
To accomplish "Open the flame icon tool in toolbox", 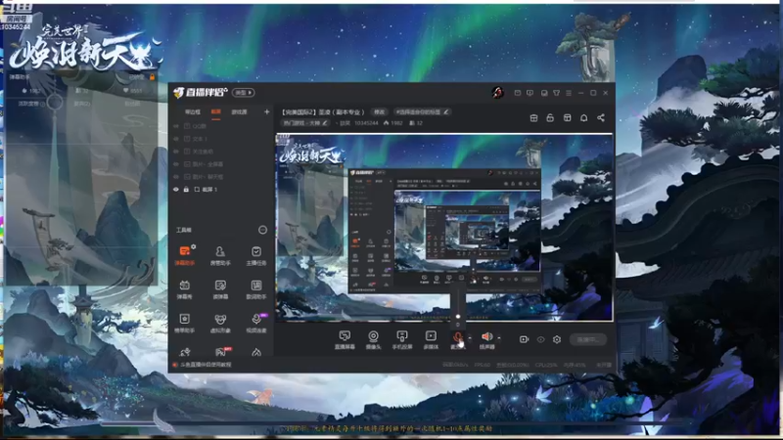I will tap(256, 352).
